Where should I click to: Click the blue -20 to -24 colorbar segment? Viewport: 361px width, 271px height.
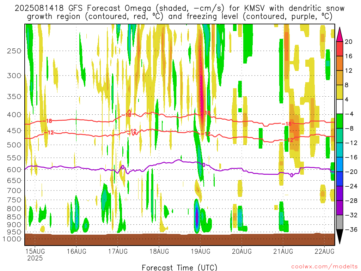339,179
